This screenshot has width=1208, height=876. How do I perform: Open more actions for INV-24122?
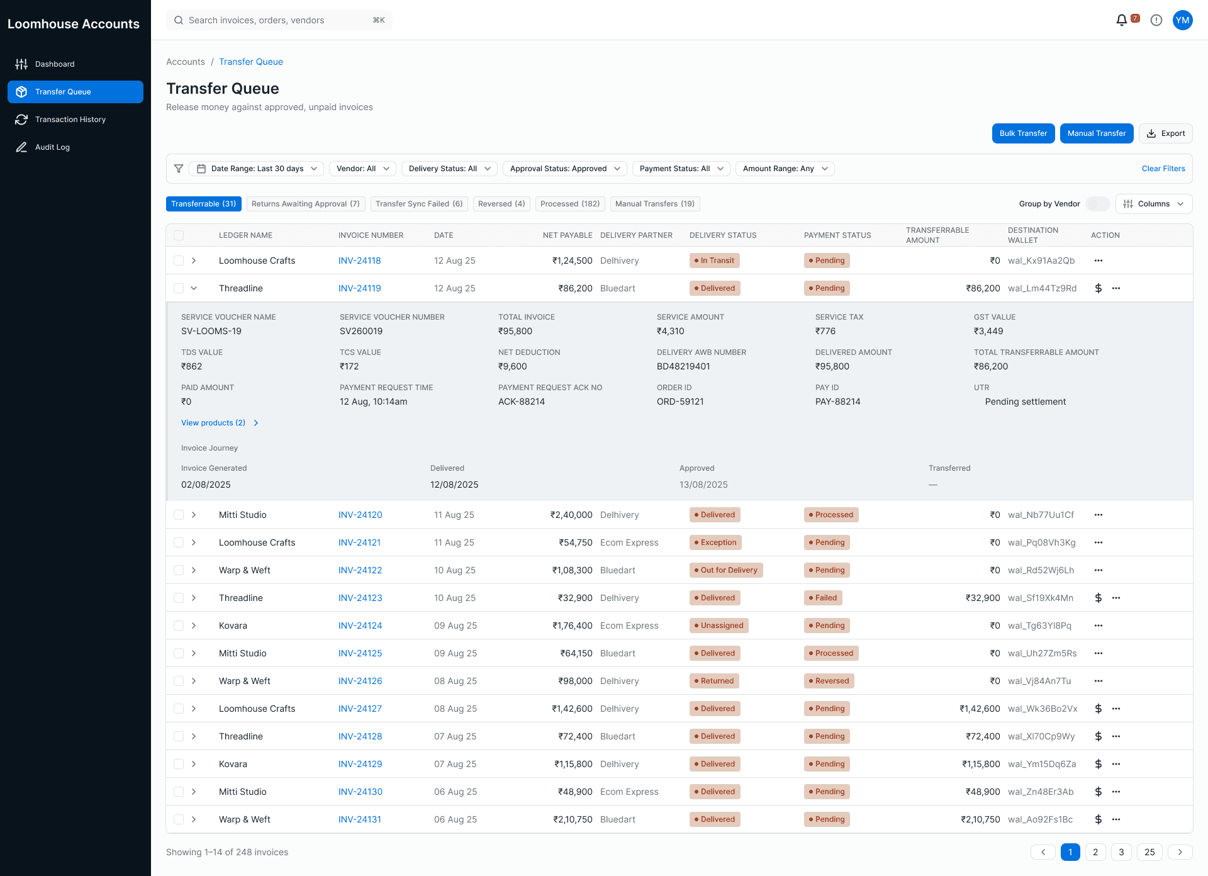click(1098, 570)
